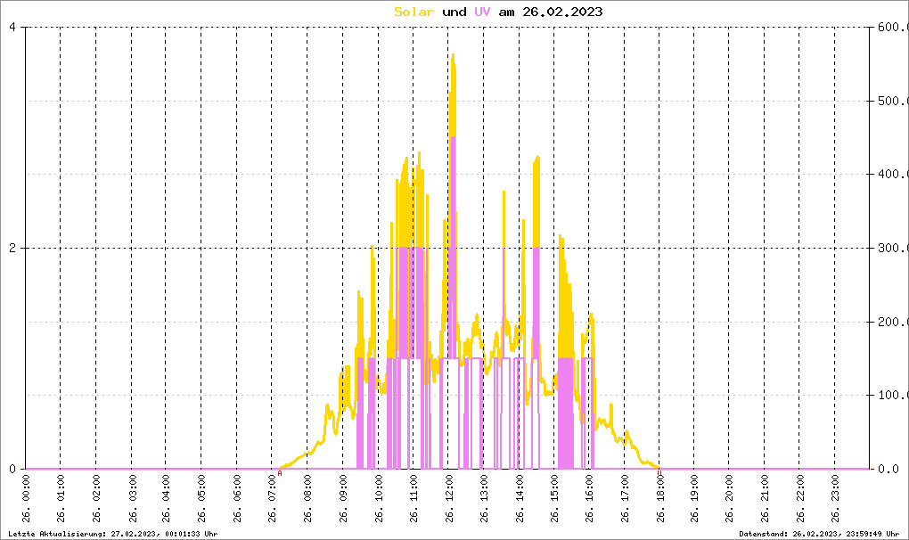Select the 12:00 label on the time axis

pos(448,503)
